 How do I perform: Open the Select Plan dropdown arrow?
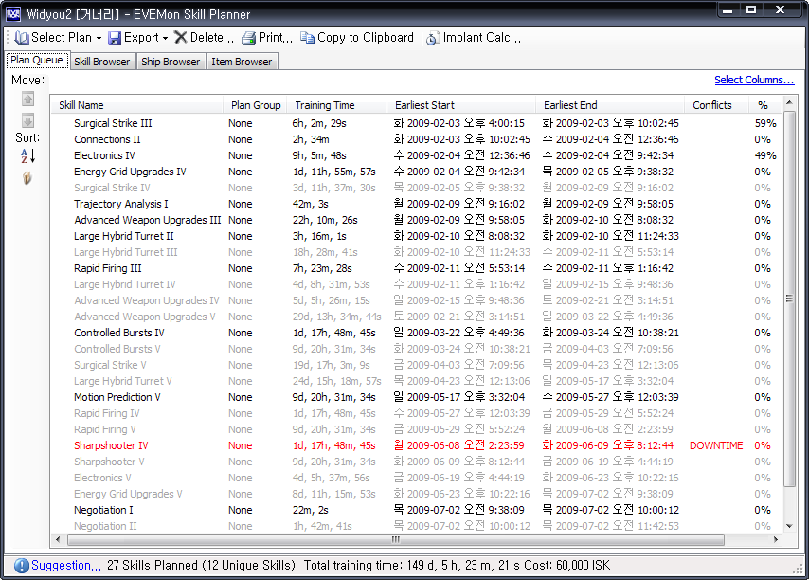coord(99,38)
